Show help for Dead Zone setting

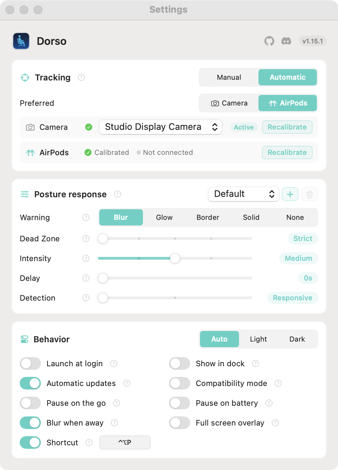[86, 239]
